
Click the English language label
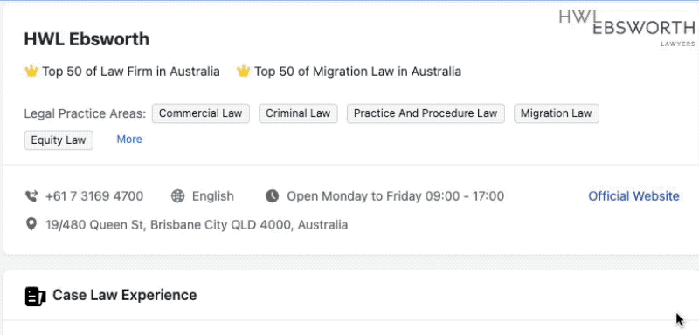(x=212, y=196)
